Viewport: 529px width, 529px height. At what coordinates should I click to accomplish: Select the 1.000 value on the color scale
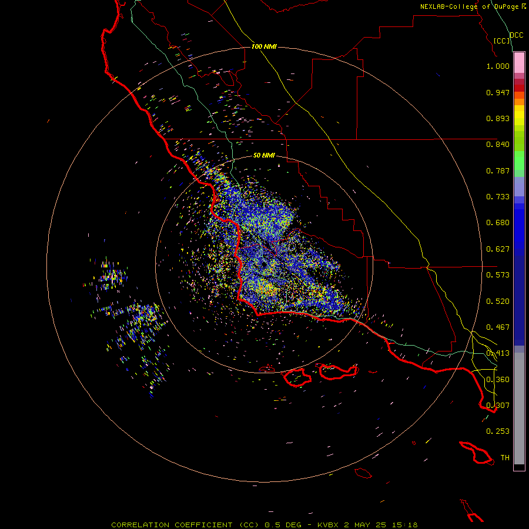(x=498, y=66)
